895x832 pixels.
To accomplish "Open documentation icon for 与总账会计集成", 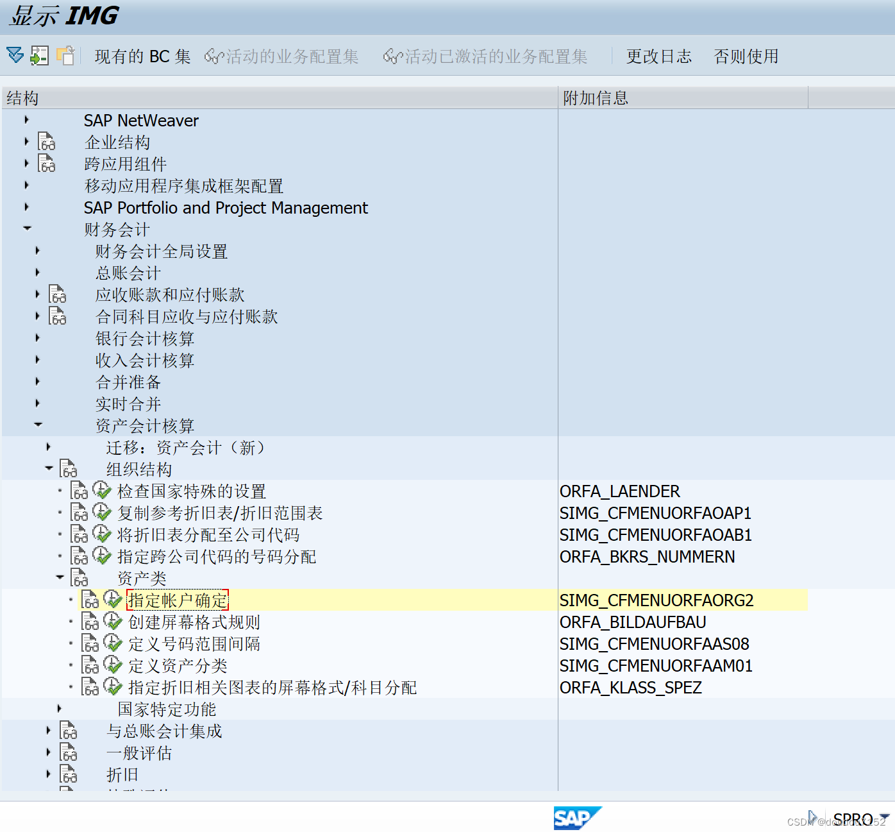I will 69,731.
